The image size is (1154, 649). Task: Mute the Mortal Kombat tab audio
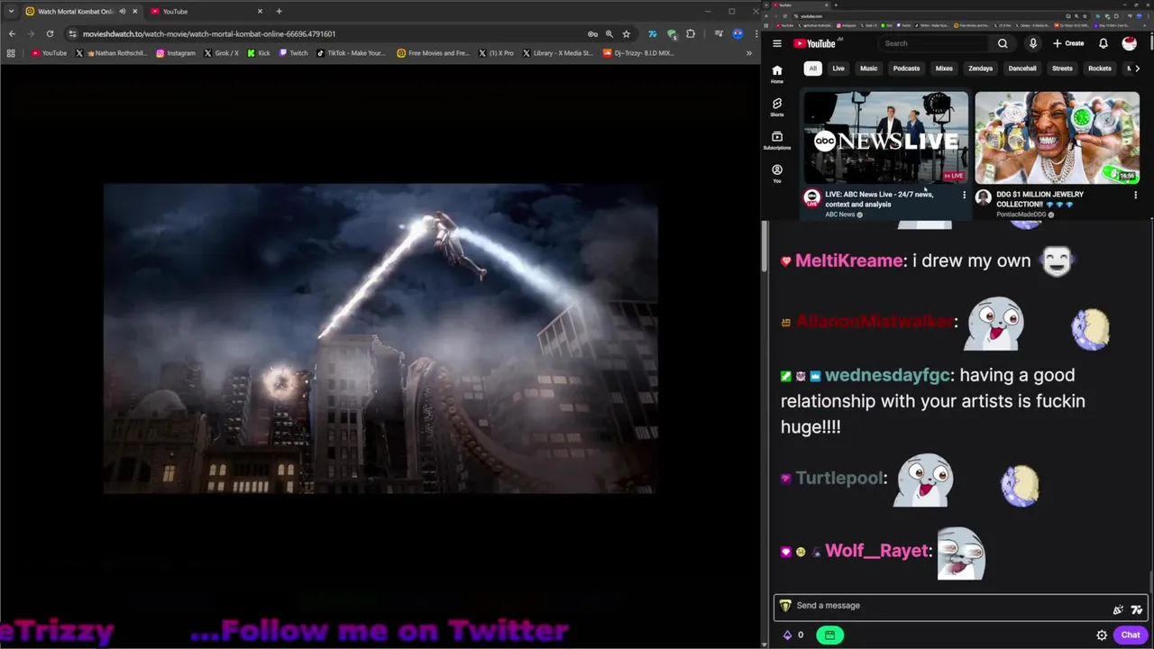(122, 12)
